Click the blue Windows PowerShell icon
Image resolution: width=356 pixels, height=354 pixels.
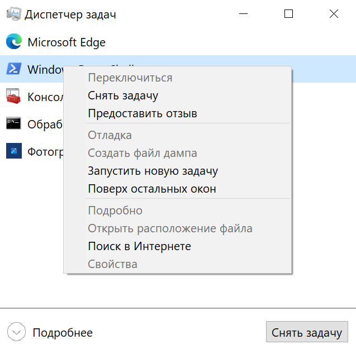coord(13,69)
